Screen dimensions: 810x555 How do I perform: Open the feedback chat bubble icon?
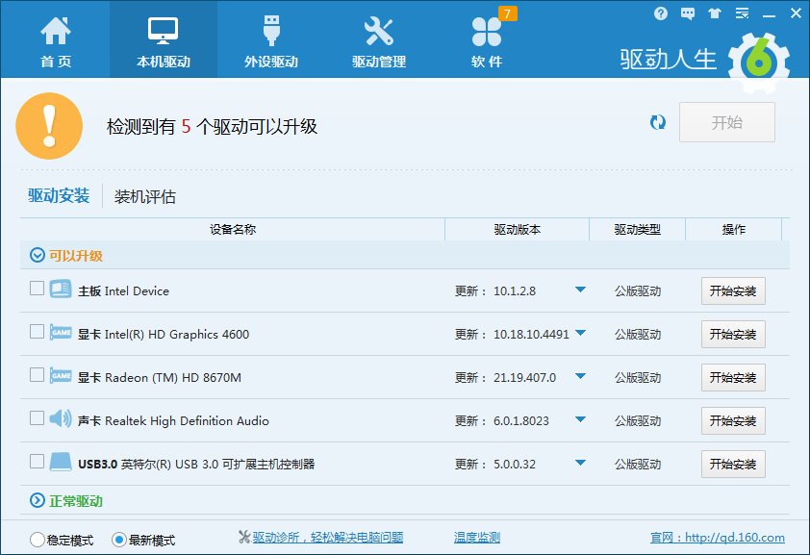coord(688,13)
